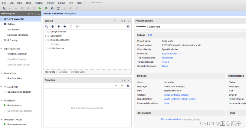246x129 pixels.
Task: Click Settings gear icon in Project Manager
Action: (x=5, y=24)
